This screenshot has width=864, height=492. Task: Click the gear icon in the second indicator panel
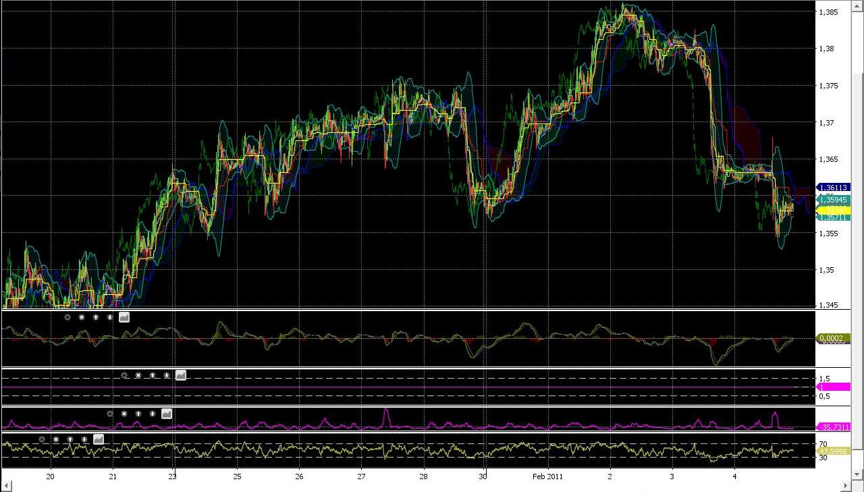click(124, 375)
